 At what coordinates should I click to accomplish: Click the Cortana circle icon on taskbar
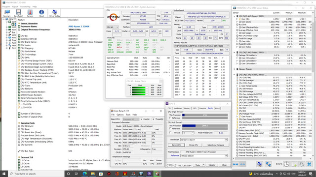coord(68,174)
